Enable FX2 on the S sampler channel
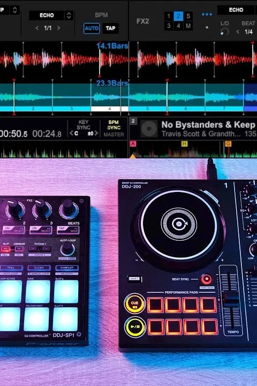 point(188,16)
